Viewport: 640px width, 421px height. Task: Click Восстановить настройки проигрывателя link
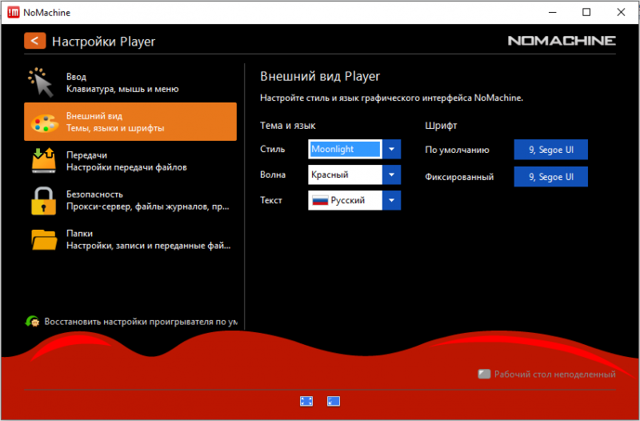tap(141, 322)
